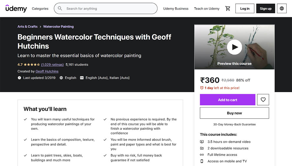Click the mobile device access icon
The width and height of the screenshot is (292, 166).
[x=202, y=161]
